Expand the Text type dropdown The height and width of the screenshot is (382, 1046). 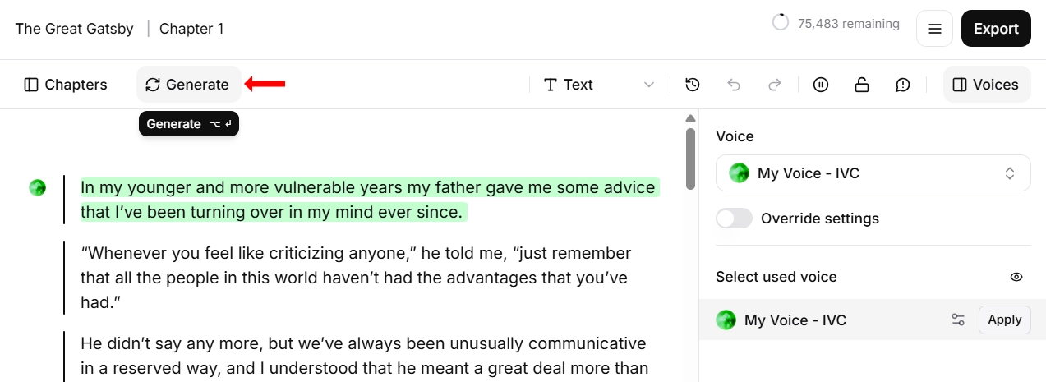[600, 85]
